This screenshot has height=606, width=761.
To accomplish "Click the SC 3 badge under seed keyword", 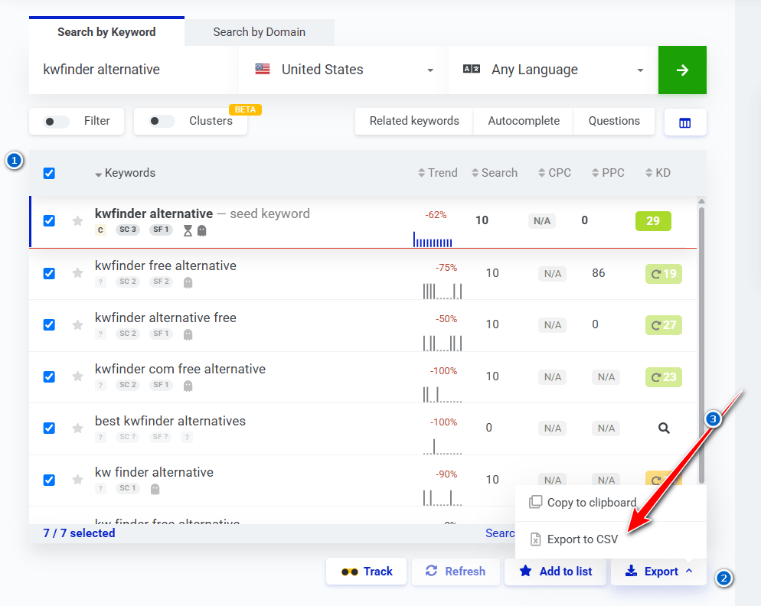I will pyautogui.click(x=128, y=230).
